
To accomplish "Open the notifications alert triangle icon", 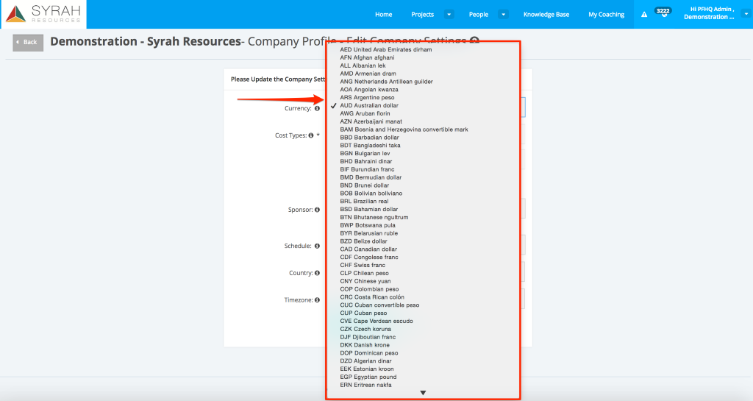I will pyautogui.click(x=644, y=15).
